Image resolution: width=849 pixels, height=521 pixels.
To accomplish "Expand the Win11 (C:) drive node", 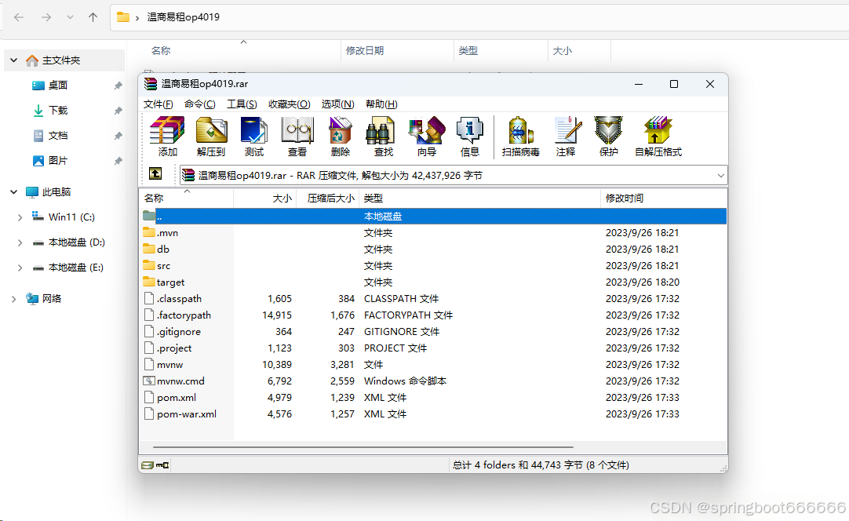I will pyautogui.click(x=20, y=217).
